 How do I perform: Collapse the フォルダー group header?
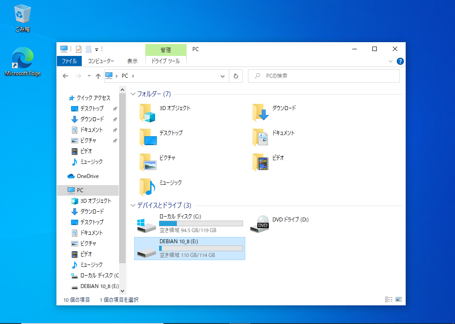[133, 94]
